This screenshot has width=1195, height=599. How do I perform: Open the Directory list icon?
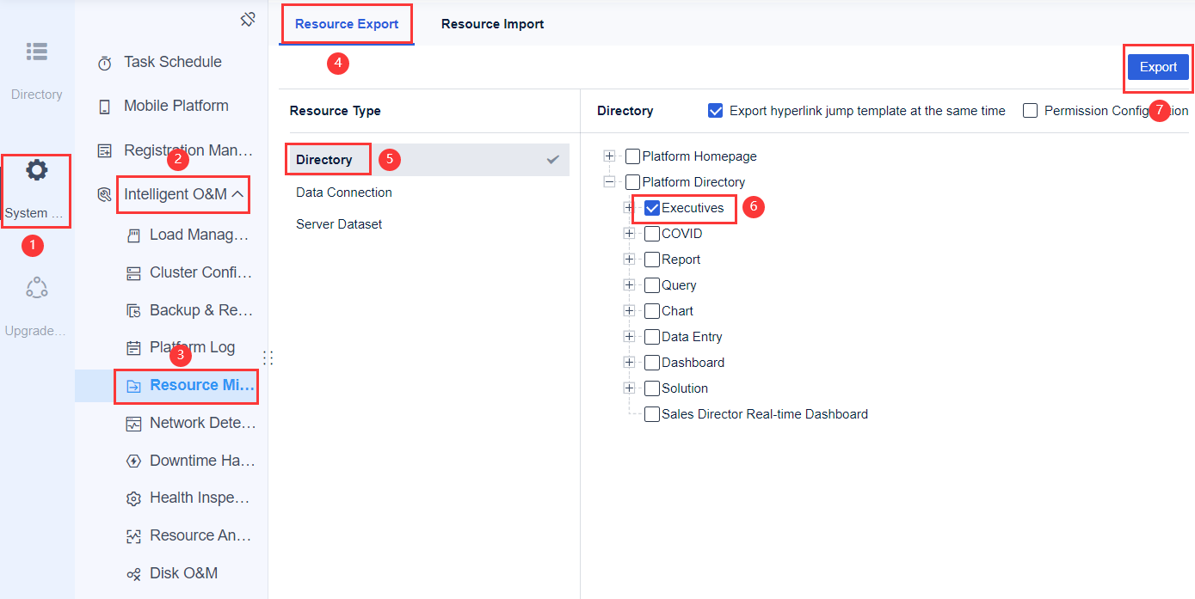(x=36, y=52)
